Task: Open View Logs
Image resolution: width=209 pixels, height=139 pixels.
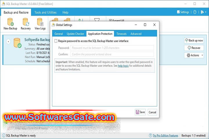Action: point(40,24)
